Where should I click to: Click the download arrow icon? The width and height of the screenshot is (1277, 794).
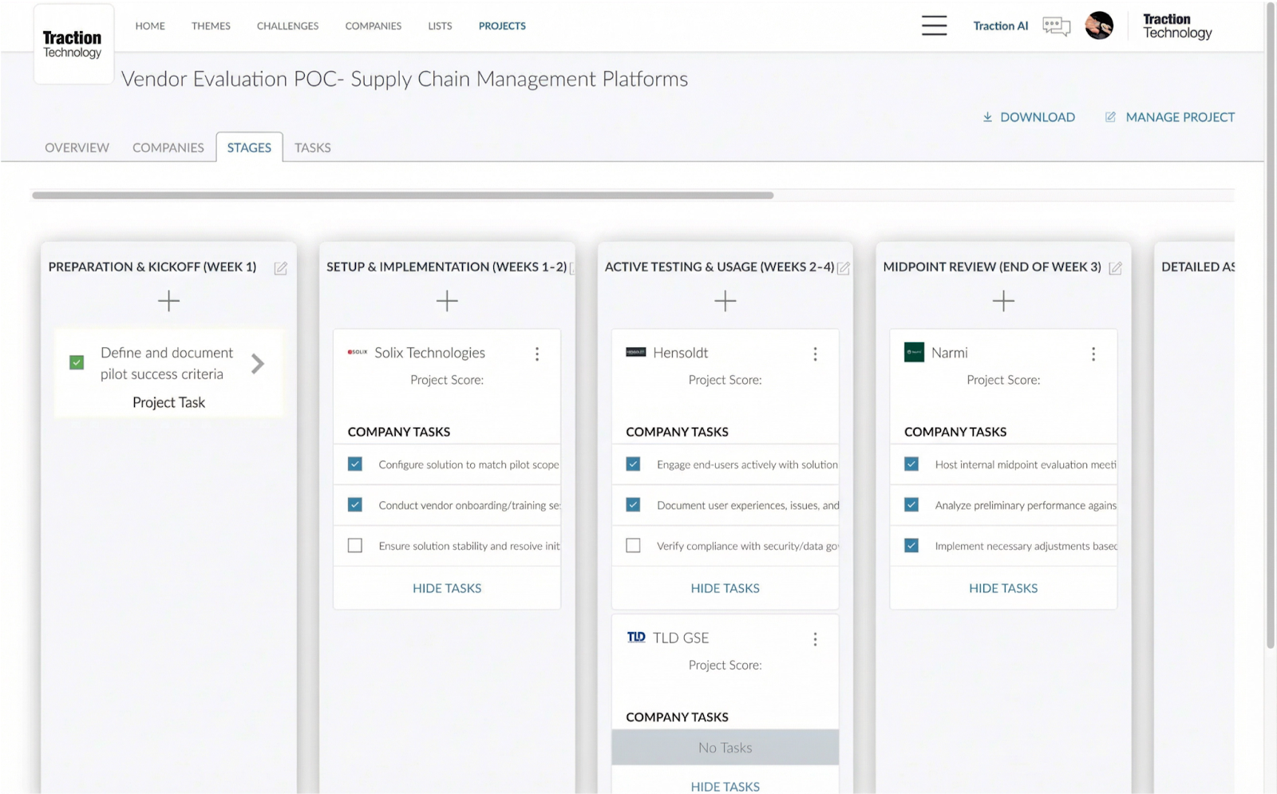[987, 117]
